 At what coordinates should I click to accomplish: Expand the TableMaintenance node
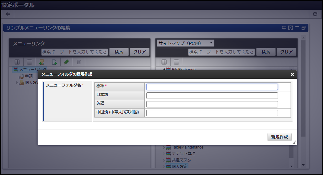click(x=164, y=147)
